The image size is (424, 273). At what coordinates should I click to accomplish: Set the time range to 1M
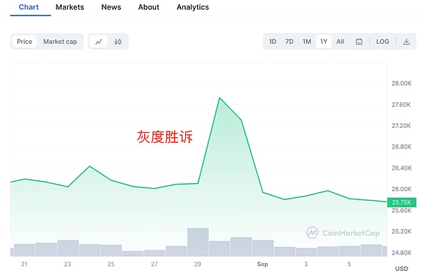(307, 42)
